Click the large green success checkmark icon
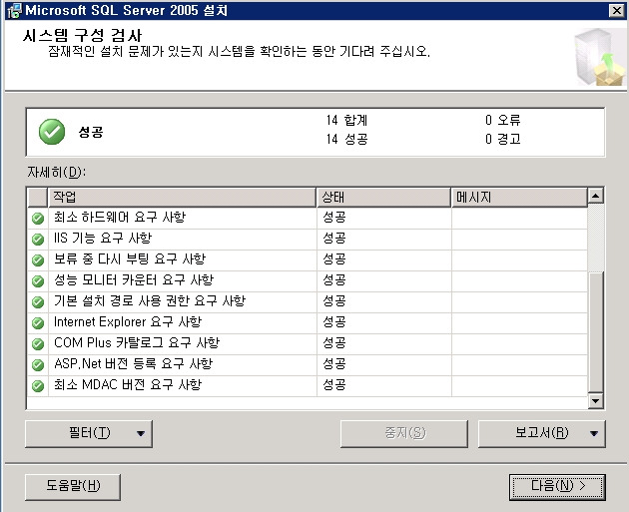Image resolution: width=629 pixels, height=512 pixels. coord(52,132)
